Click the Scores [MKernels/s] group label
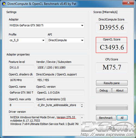The image size is (136, 138). (105, 12)
